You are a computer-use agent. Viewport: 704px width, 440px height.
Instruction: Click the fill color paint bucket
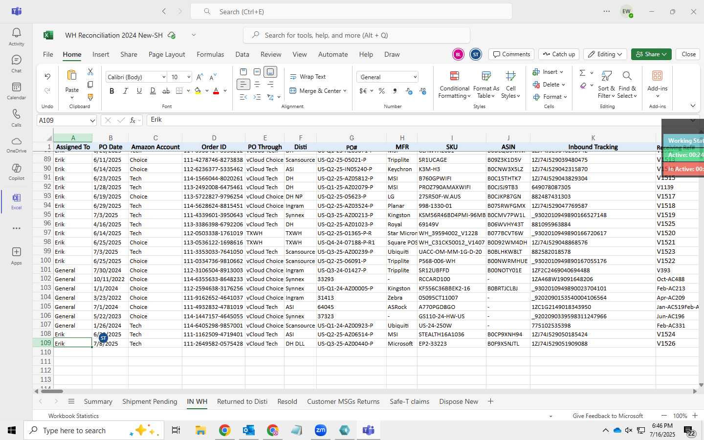tap(198, 91)
